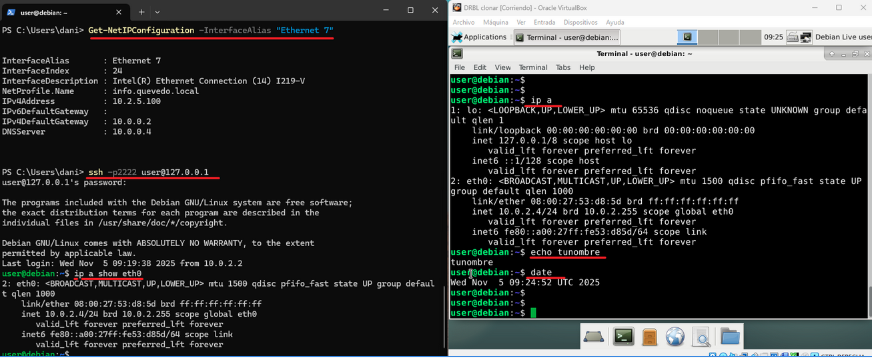Open the Edit menu in the Debian Terminal
Image resolution: width=872 pixels, height=358 pixels.
click(480, 67)
